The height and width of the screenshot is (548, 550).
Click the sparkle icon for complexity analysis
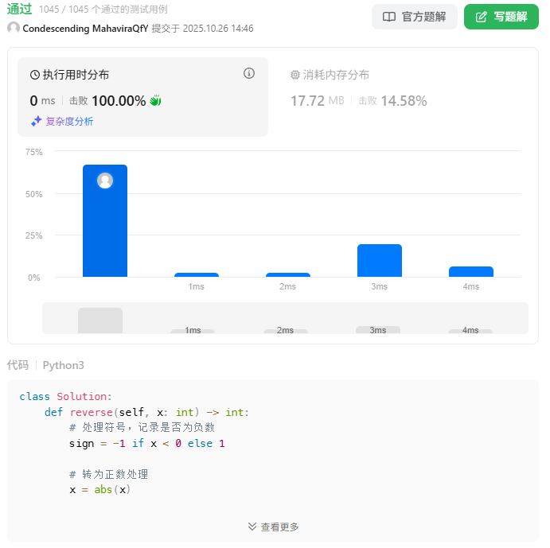(36, 122)
